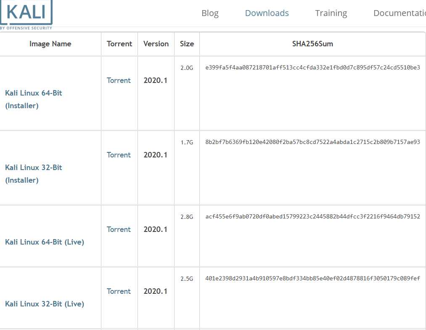Viewport: 426px width, 330px height.
Task: Click the 2.5G size cell
Action: click(x=187, y=279)
